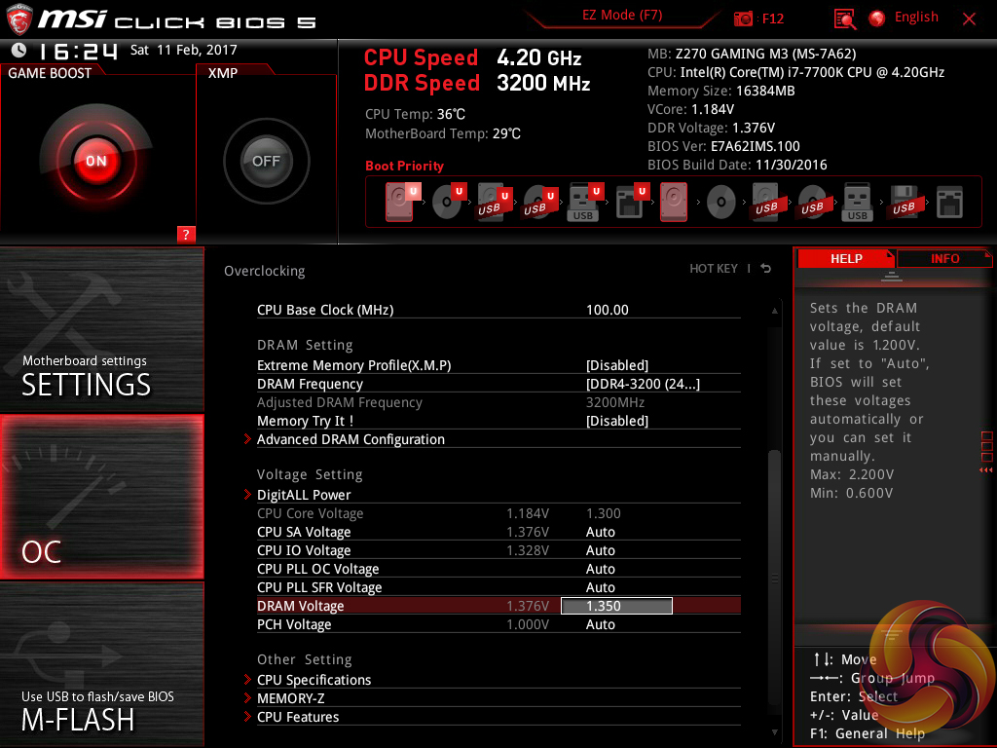The width and height of the screenshot is (997, 748).
Task: Select the UEFI CD/DVD boot device icon
Action: click(448, 203)
